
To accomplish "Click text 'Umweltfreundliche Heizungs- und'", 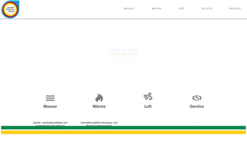I will [99, 122].
